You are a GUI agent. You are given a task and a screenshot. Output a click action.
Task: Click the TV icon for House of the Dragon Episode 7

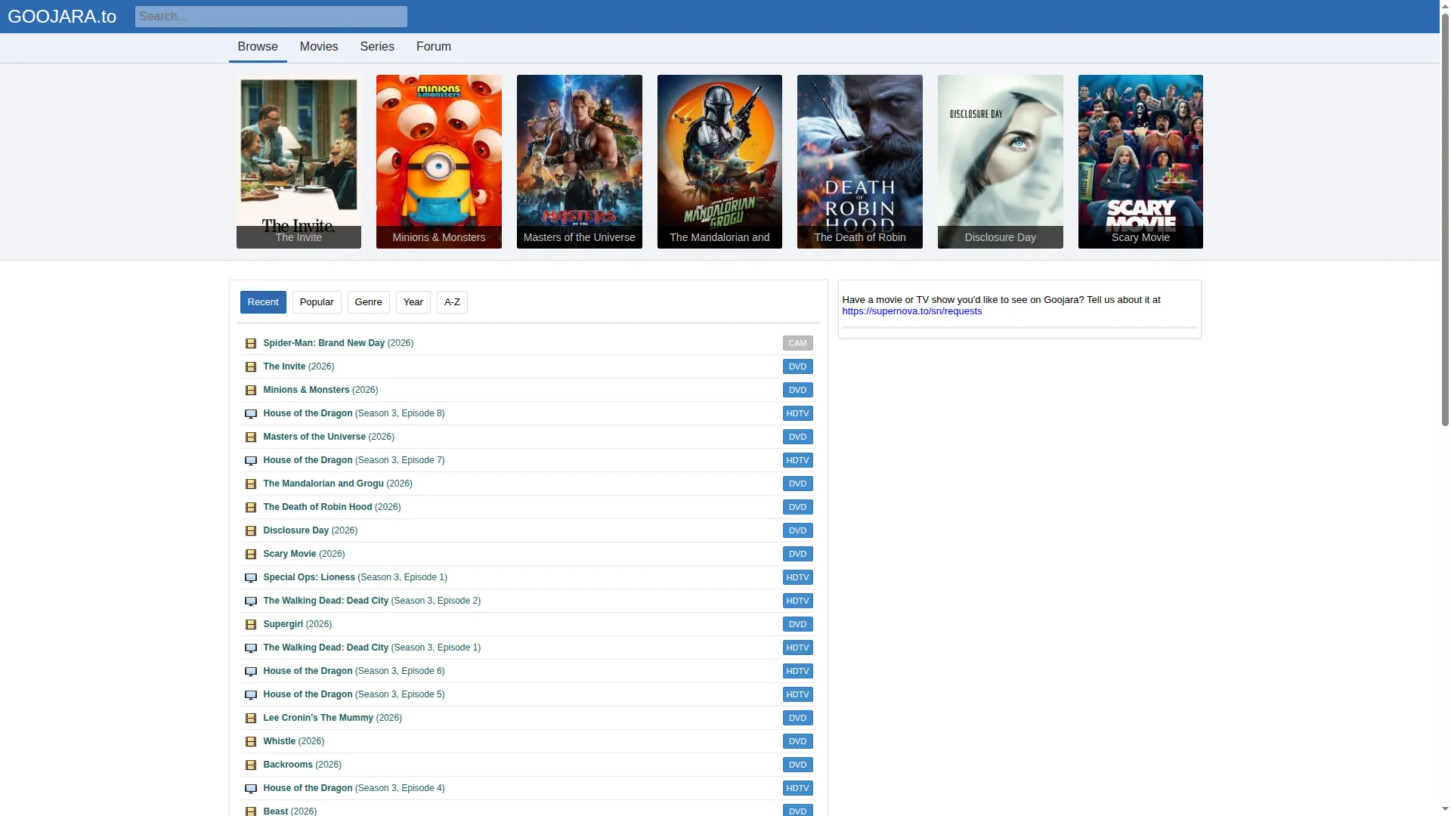[251, 461]
